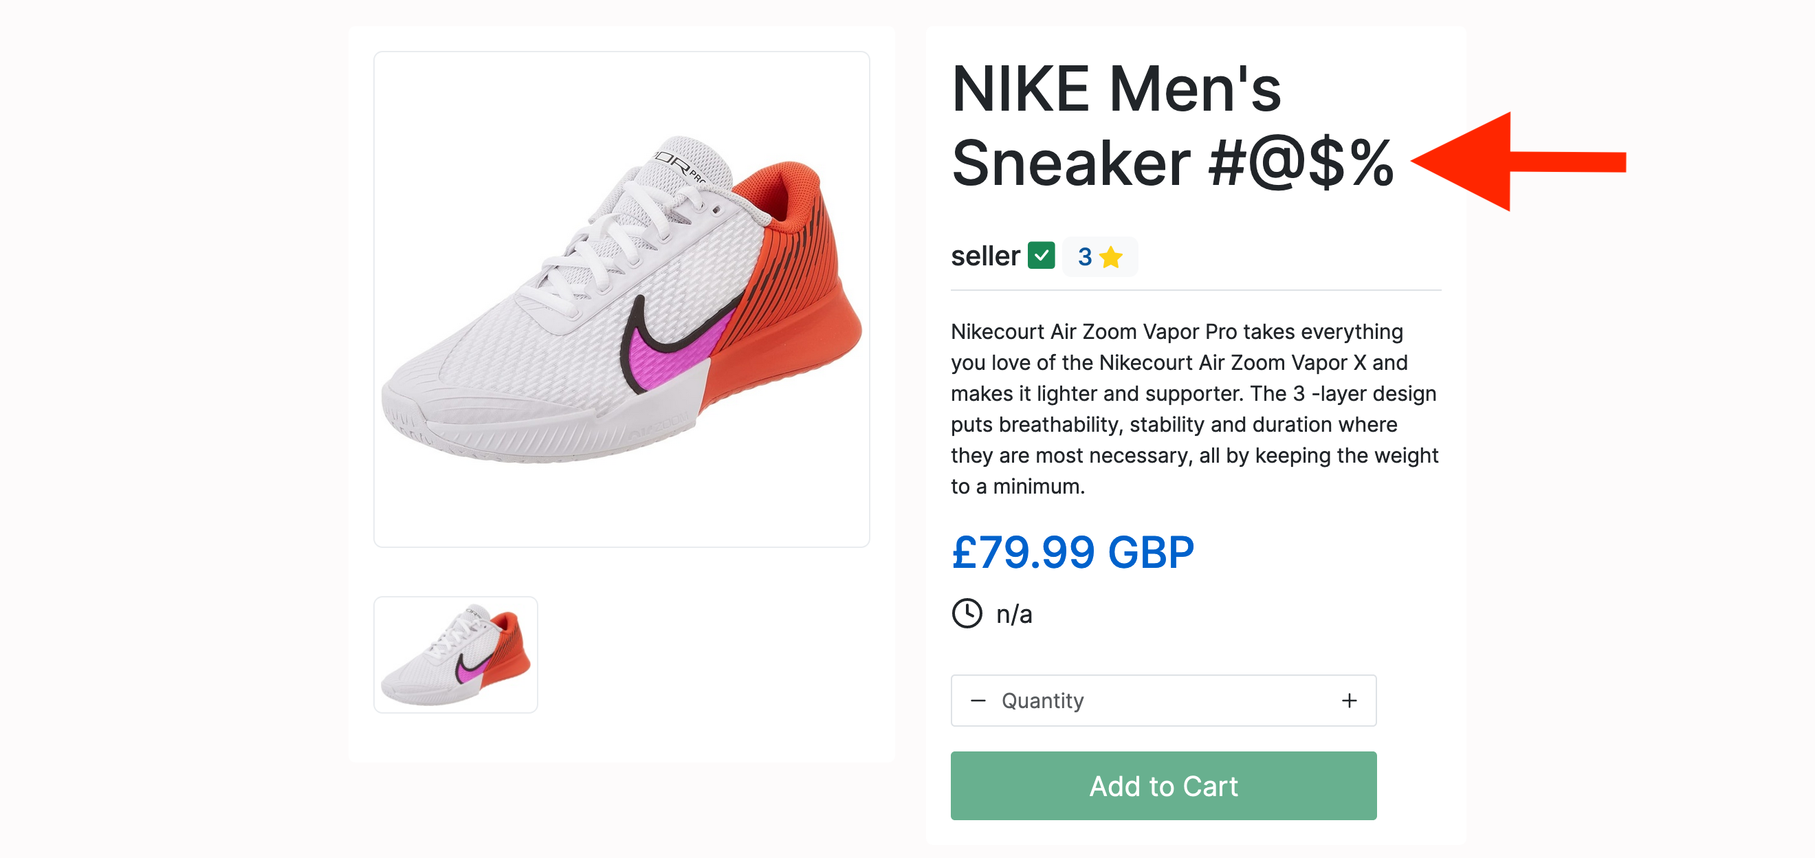
Task: Click the yellow star rating icon
Action: tap(1111, 257)
